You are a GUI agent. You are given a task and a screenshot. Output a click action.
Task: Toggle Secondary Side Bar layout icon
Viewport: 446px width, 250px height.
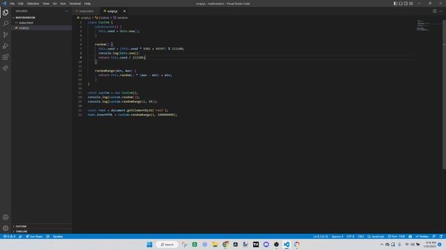point(406,3)
